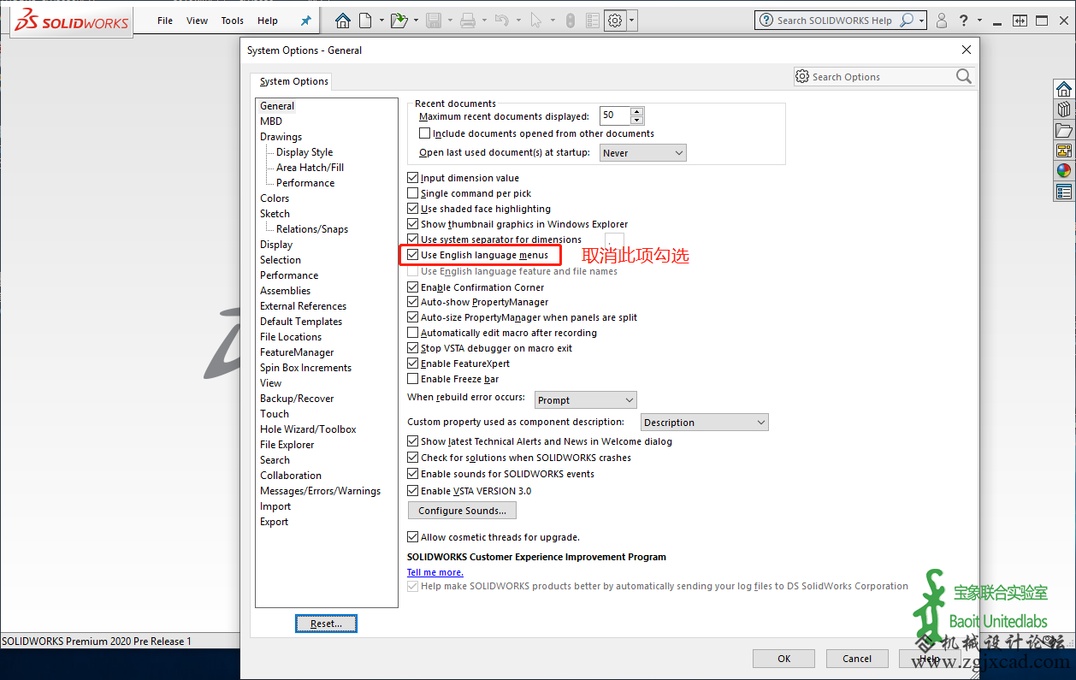Screen dimensions: 1076x680
Task: Check Enable Freeze bar option
Action: (413, 379)
